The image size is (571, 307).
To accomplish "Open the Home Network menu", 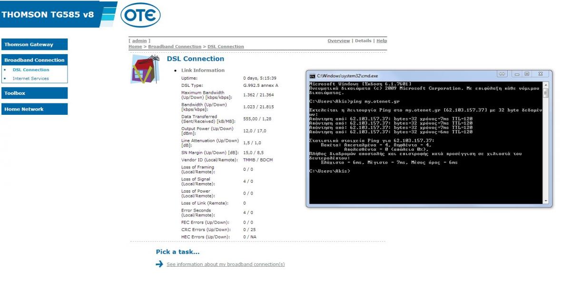I will [x=34, y=109].
